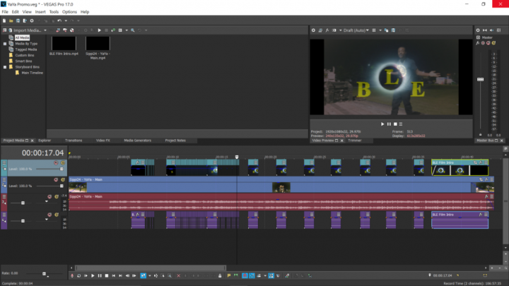Open video preview properties gear icon
Viewport: 509px width, 286px height.
pos(313,30)
